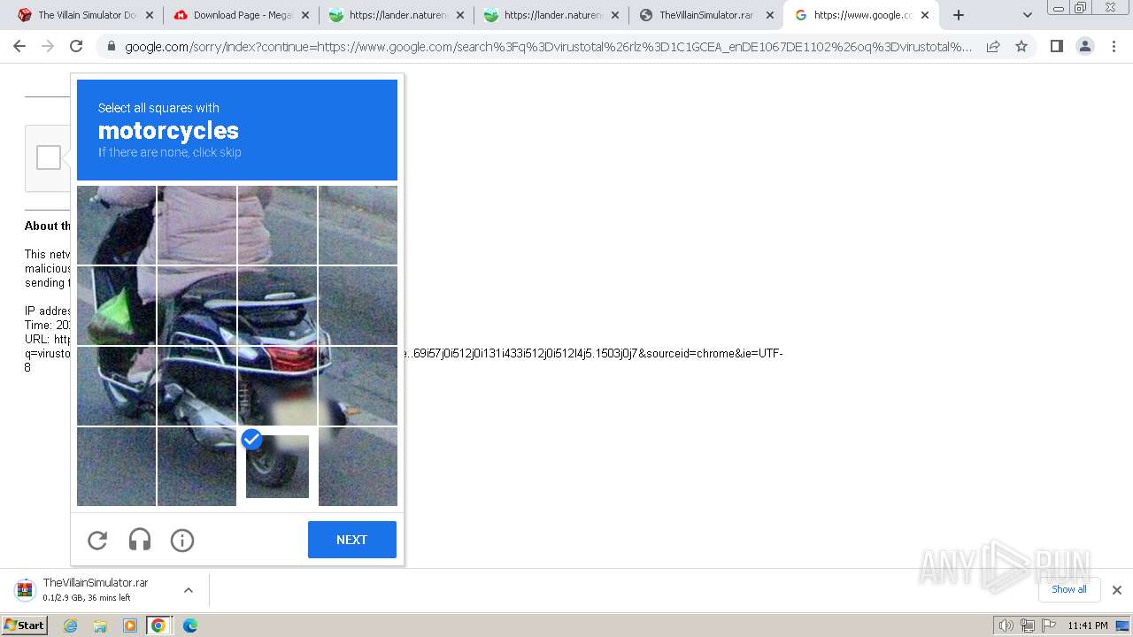Image resolution: width=1133 pixels, height=637 pixels.
Task: Select the tile showing the red tail light
Action: tap(277, 386)
